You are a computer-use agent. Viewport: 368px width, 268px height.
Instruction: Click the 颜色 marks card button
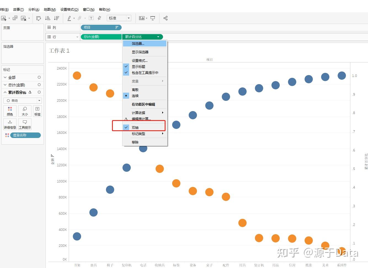[x=10, y=111]
